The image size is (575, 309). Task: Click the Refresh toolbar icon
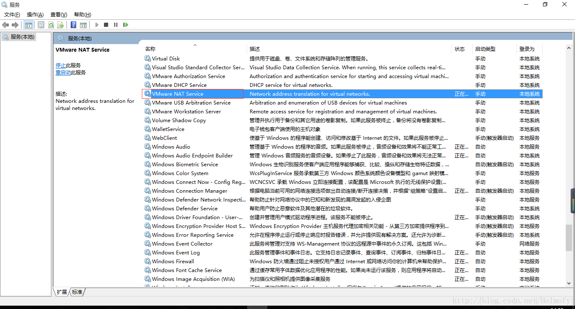coord(51,25)
